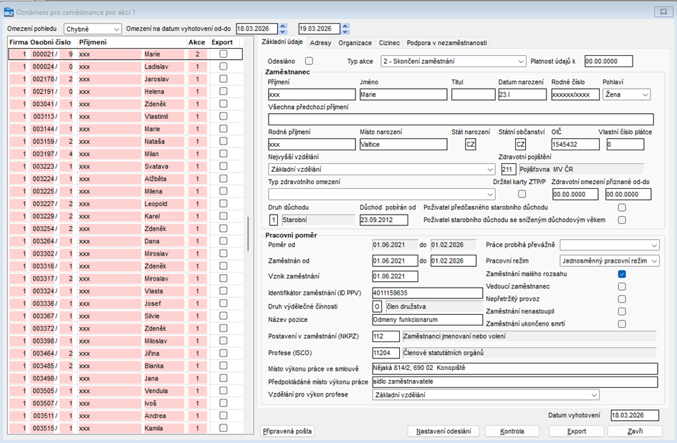Click the mz application icon in title bar

[x=9, y=12]
